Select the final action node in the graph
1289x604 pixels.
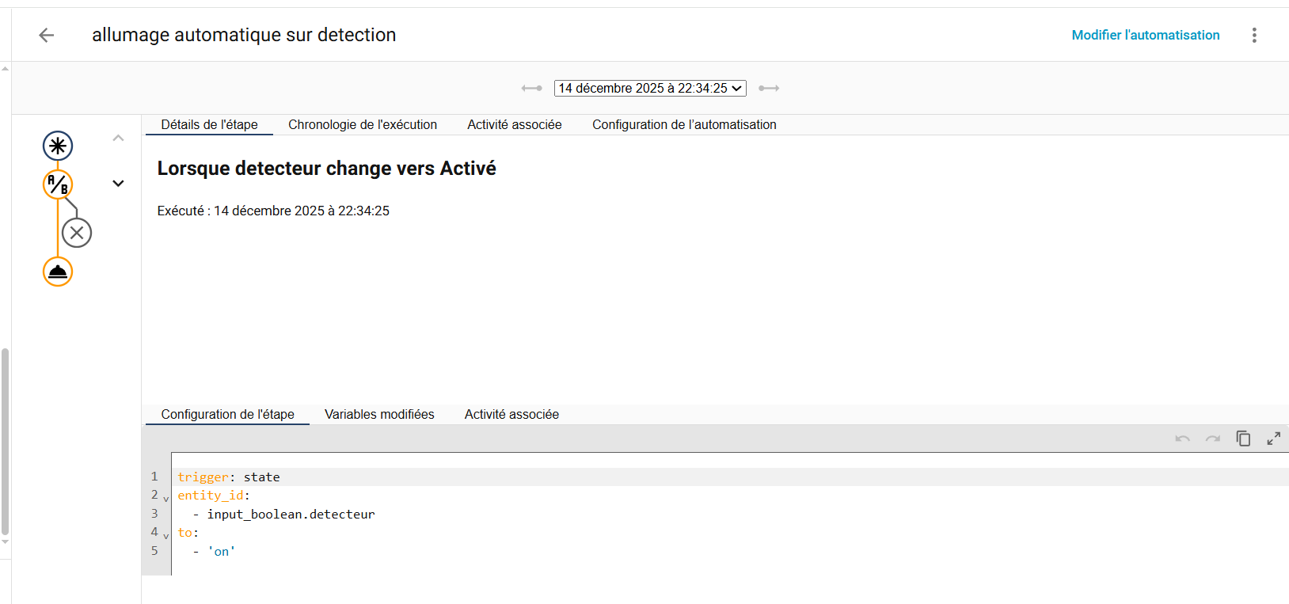click(58, 272)
